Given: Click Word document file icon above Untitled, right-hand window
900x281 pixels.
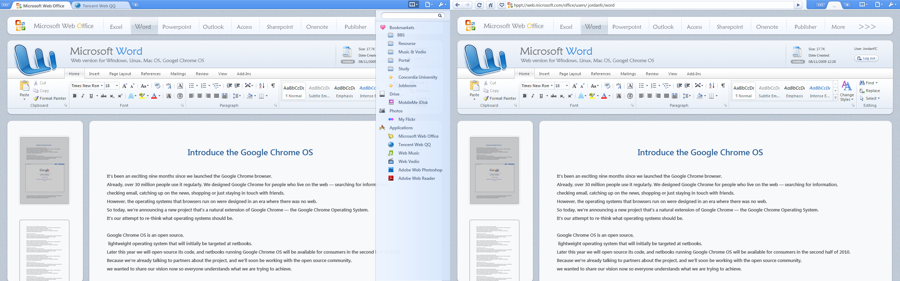Looking at the screenshot, I should click(x=797, y=52).
